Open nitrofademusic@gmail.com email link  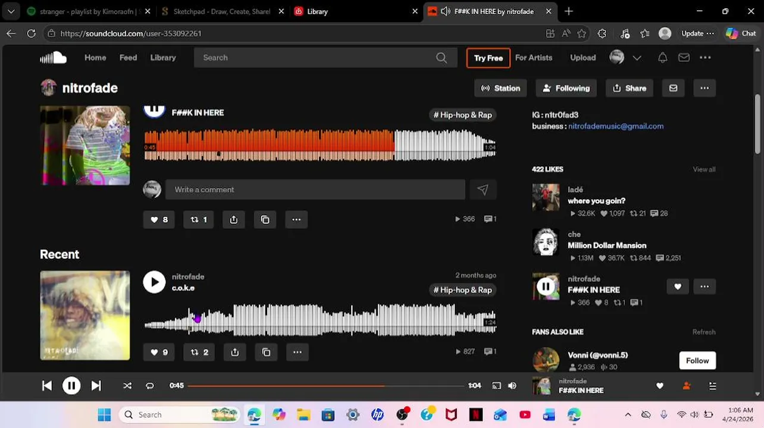616,126
